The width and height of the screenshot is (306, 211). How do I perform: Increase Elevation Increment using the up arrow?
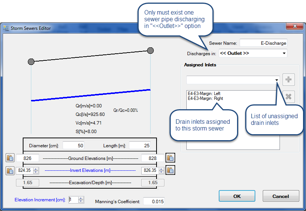point(81,198)
